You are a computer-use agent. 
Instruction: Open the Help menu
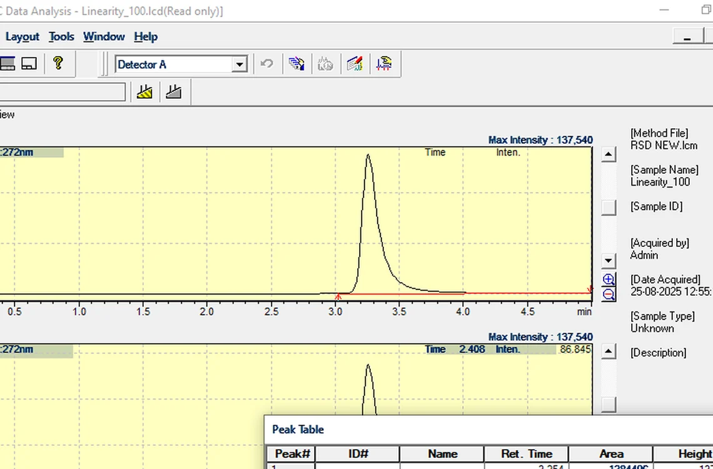click(146, 36)
